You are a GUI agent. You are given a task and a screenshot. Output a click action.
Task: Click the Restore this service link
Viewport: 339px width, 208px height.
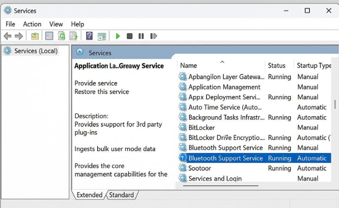(x=102, y=92)
